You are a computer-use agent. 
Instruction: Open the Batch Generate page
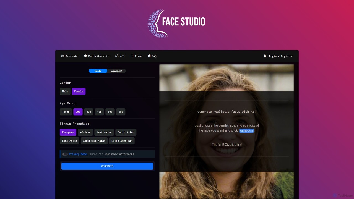[x=97, y=56]
